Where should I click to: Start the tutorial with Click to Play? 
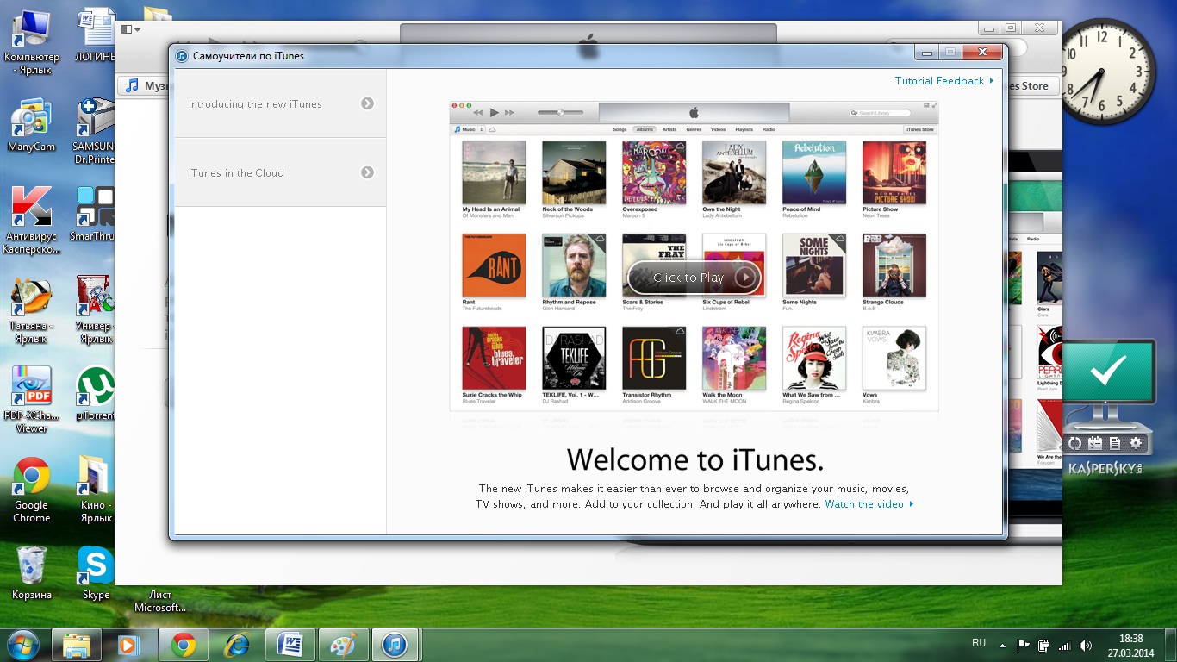click(694, 278)
